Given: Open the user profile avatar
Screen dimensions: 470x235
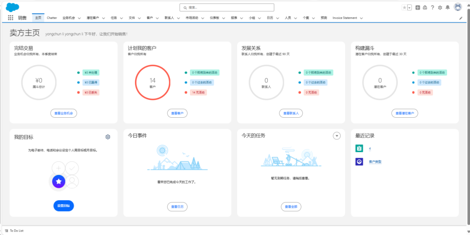Looking at the screenshot, I should pyautogui.click(x=457, y=7).
